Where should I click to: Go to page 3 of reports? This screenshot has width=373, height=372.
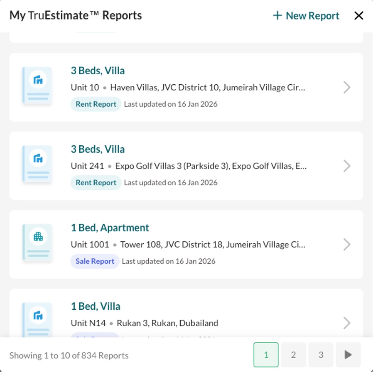click(321, 355)
